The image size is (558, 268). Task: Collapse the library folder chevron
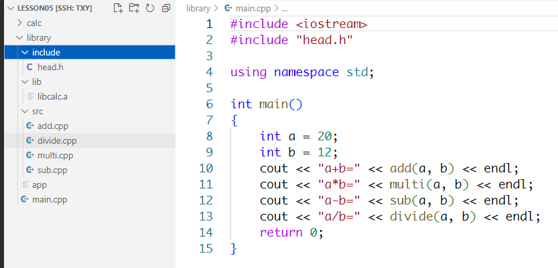[x=19, y=38]
